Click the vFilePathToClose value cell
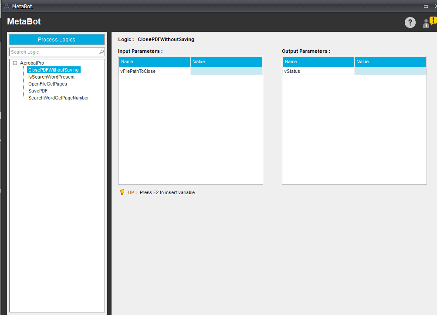 coord(226,71)
